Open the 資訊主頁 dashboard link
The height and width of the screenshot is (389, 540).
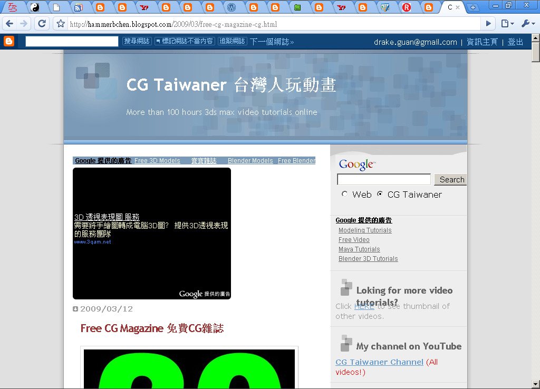coord(482,42)
